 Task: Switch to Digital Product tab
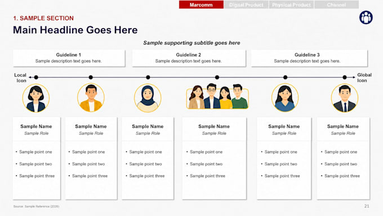pos(246,5)
